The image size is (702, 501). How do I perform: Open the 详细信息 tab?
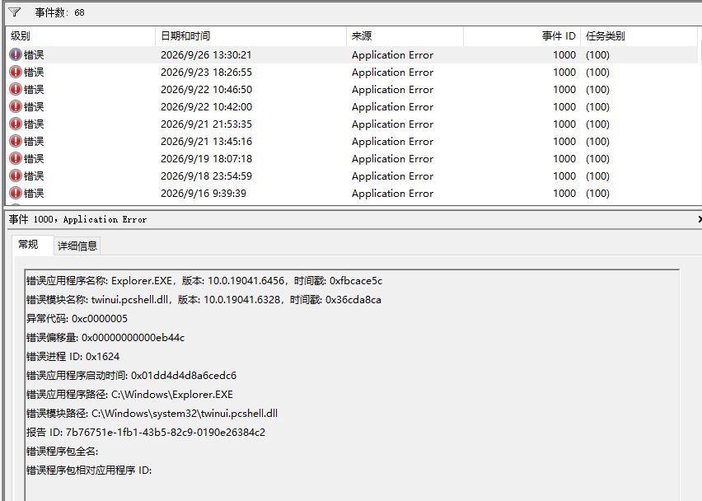click(77, 246)
